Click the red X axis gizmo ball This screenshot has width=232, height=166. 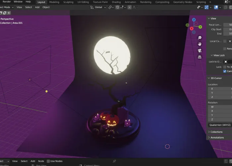tap(192, 29)
